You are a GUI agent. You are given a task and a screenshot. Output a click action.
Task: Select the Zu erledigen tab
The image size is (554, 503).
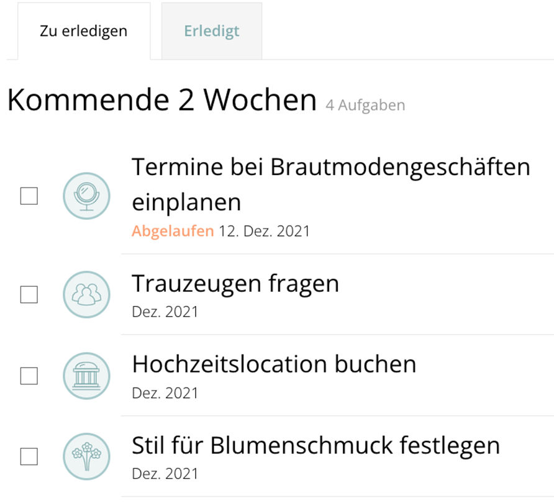pos(83,31)
